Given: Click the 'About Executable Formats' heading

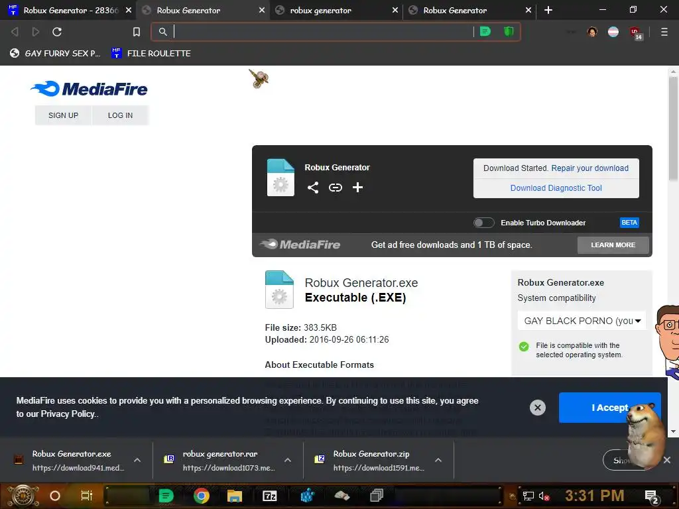Looking at the screenshot, I should pyautogui.click(x=319, y=365).
